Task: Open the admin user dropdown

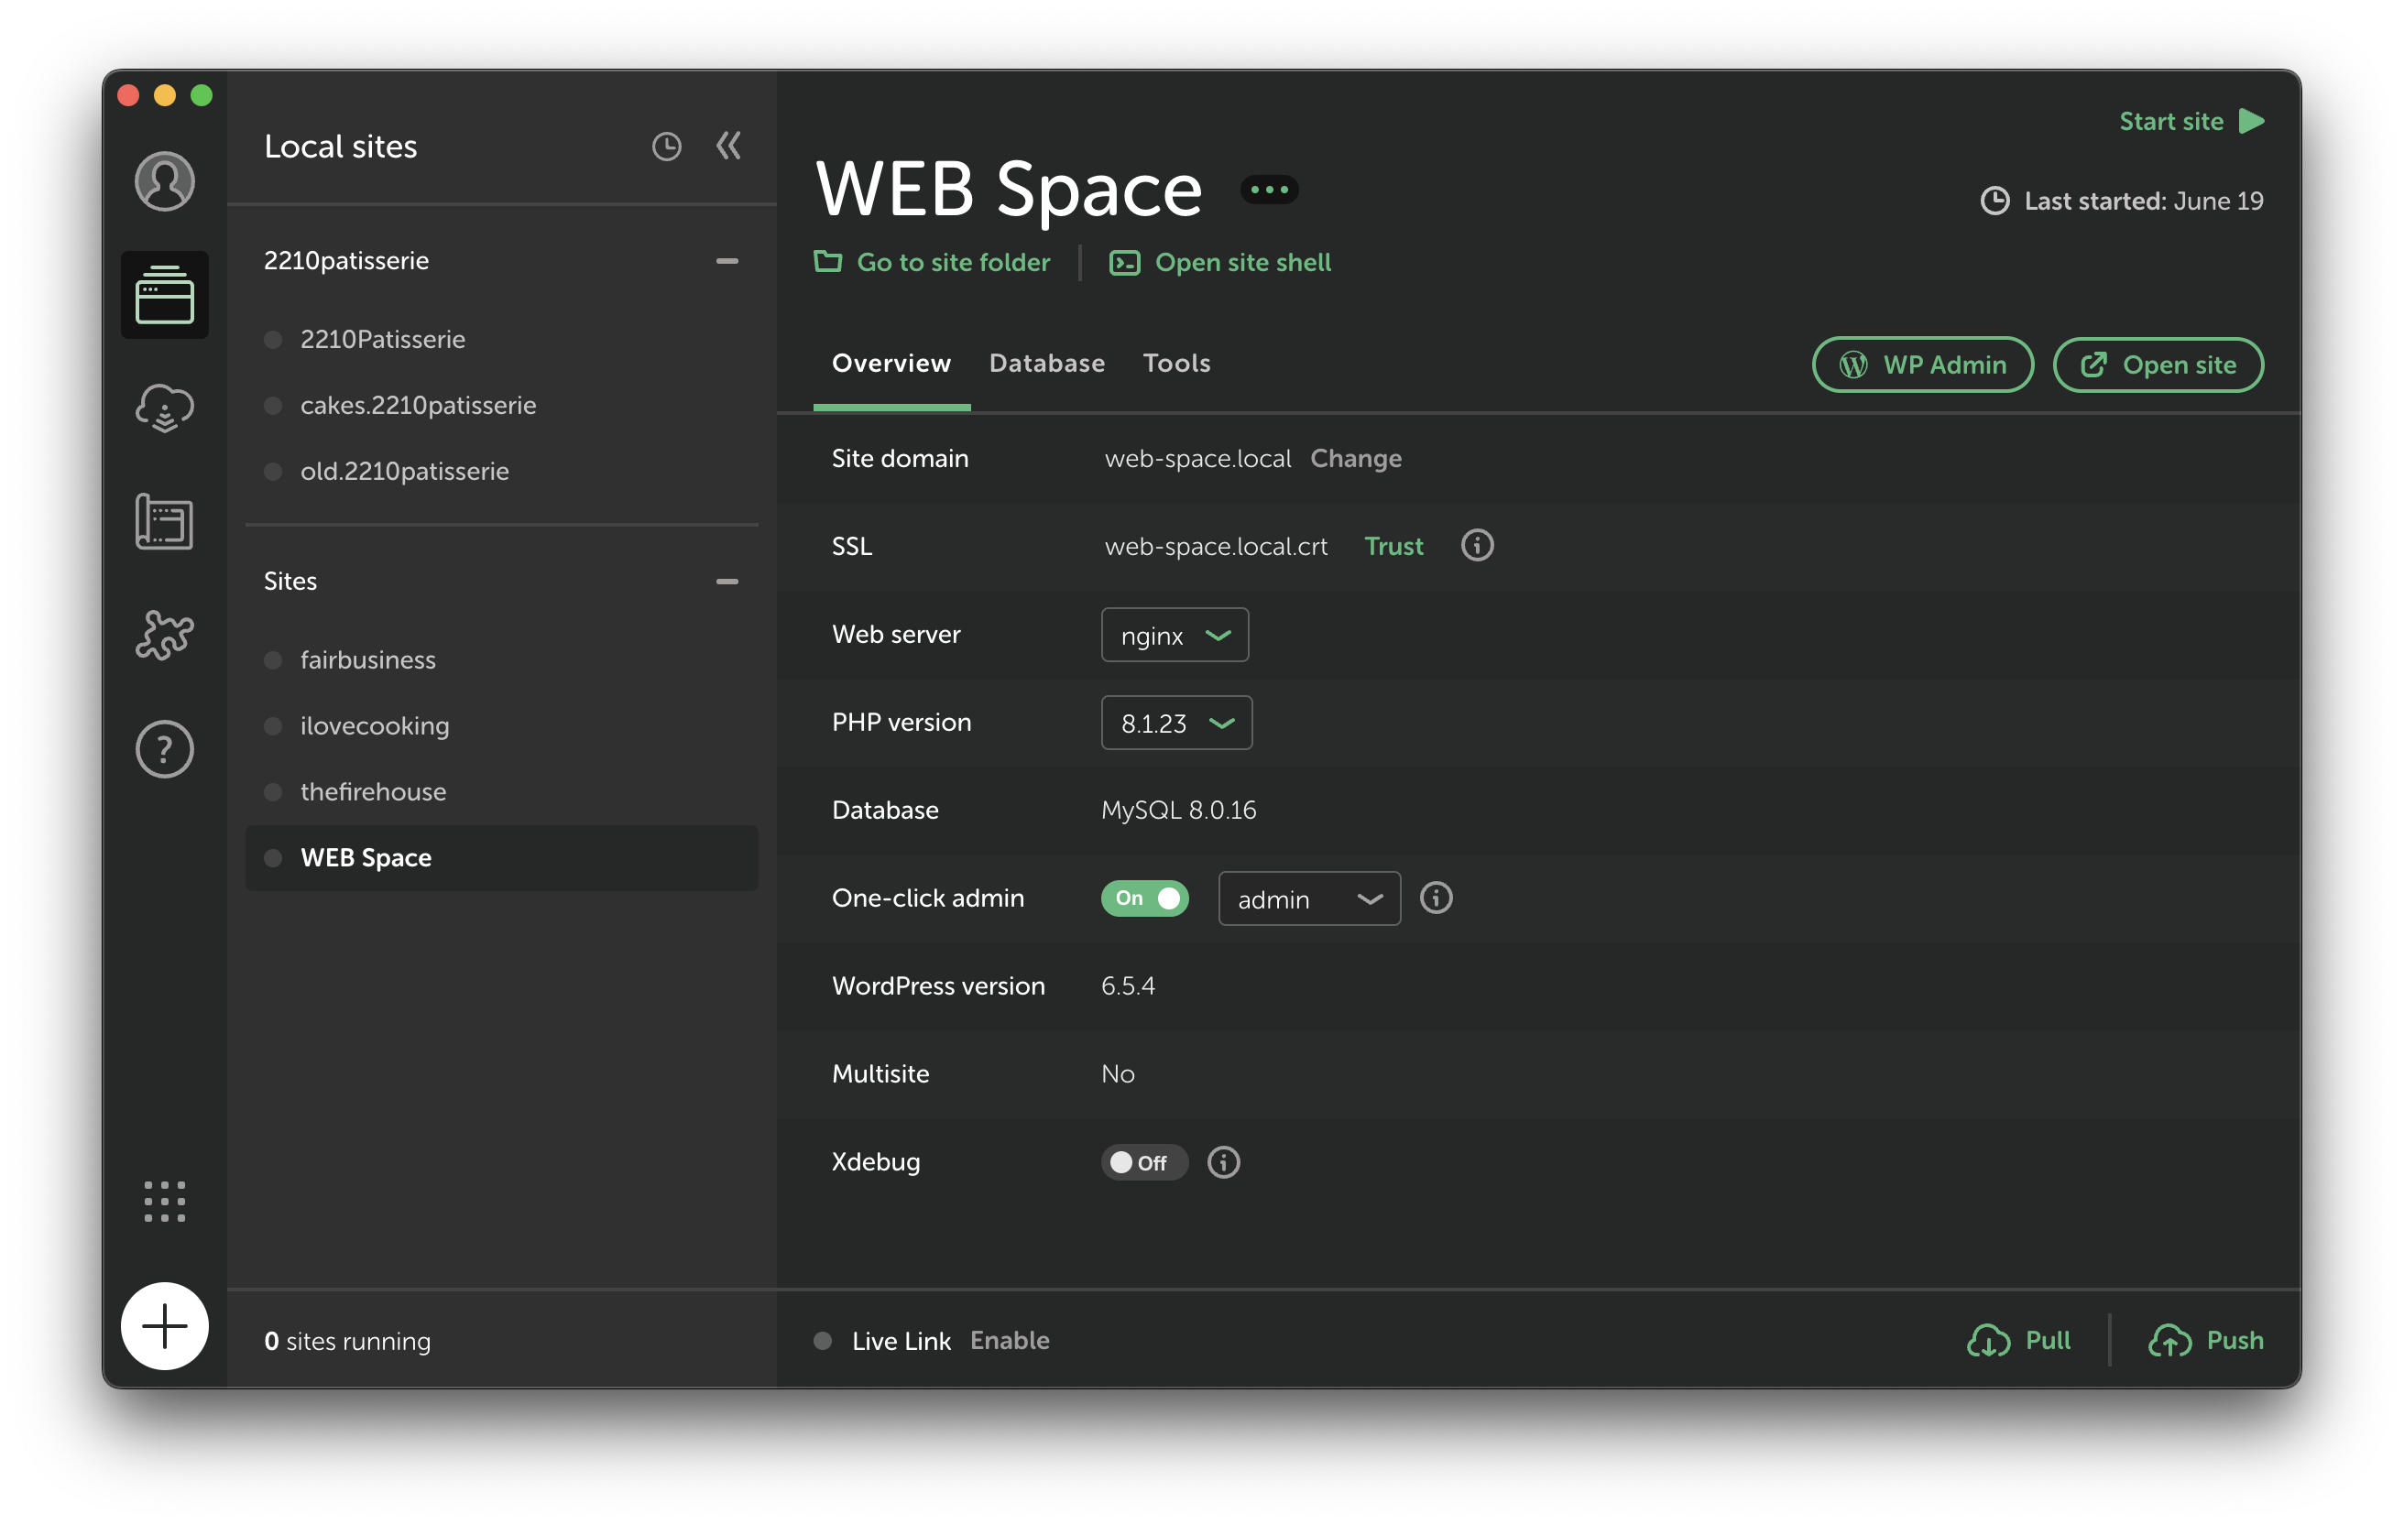Action: [1309, 898]
